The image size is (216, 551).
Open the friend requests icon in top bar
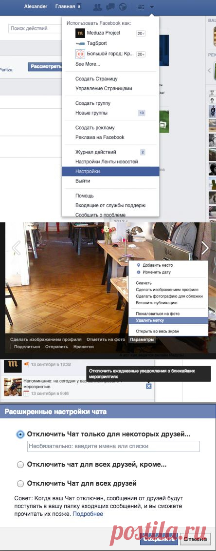pyautogui.click(x=98, y=7)
